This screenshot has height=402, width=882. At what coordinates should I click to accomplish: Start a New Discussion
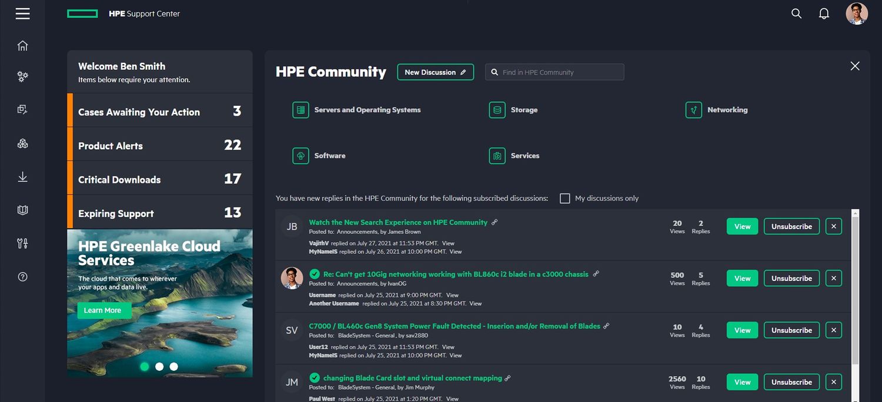pos(435,72)
